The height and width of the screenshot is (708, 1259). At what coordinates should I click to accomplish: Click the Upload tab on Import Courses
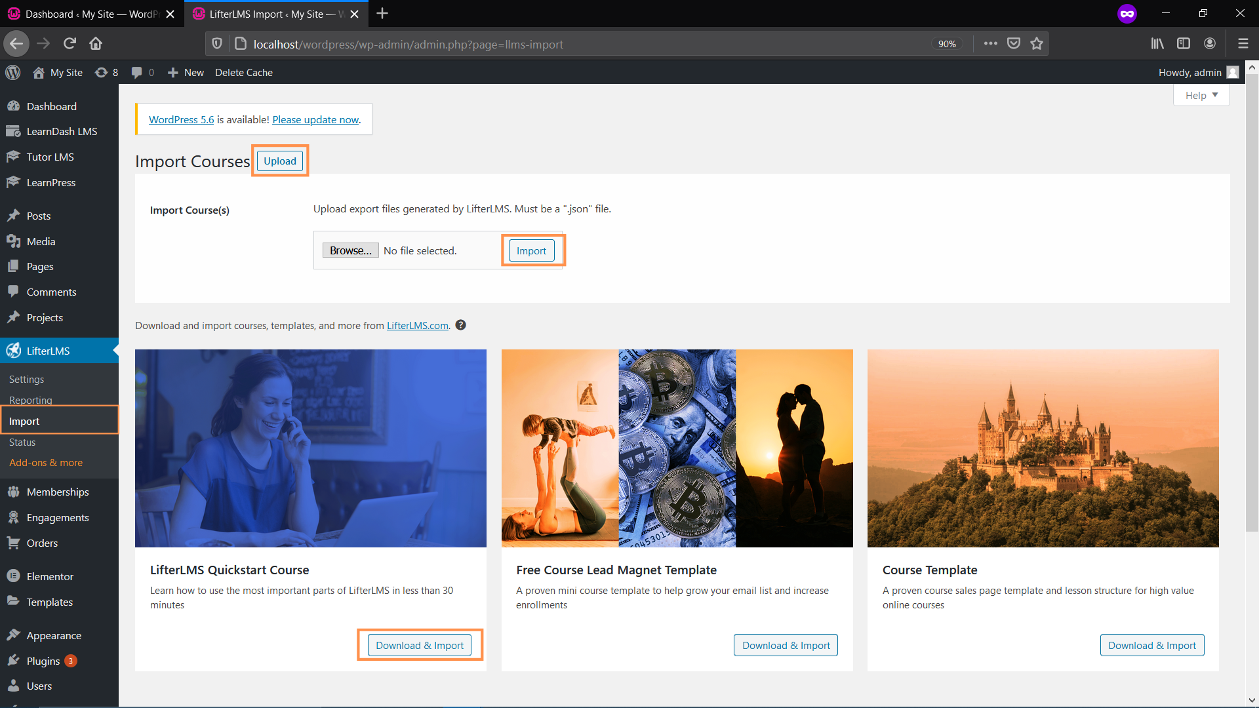coord(280,161)
